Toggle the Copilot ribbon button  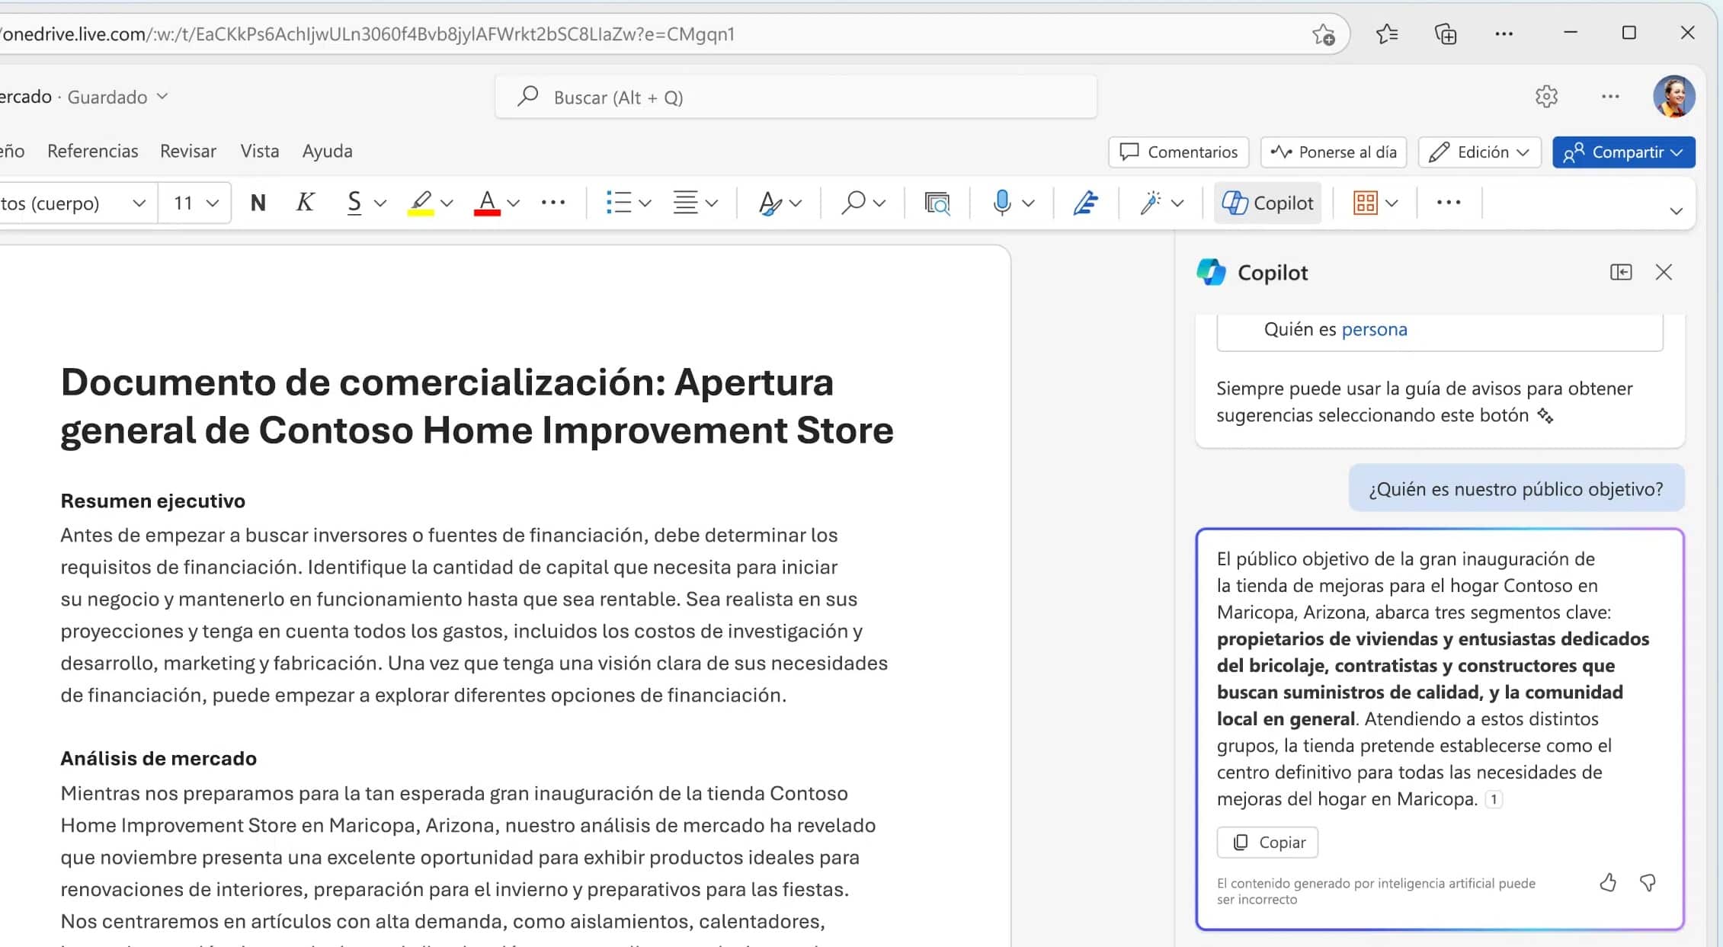(1267, 203)
